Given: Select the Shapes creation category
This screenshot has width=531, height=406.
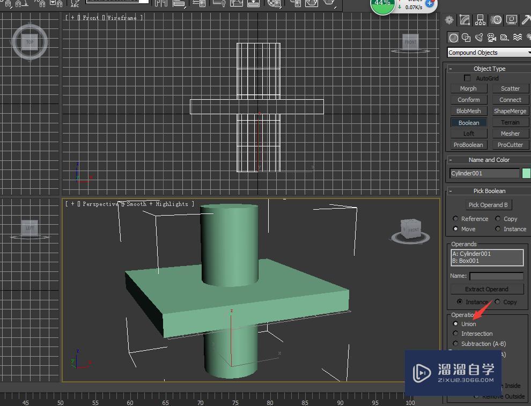Looking at the screenshot, I should click(467, 38).
